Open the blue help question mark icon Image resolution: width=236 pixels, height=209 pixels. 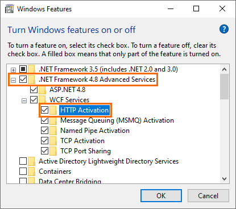pyautogui.click(x=224, y=29)
